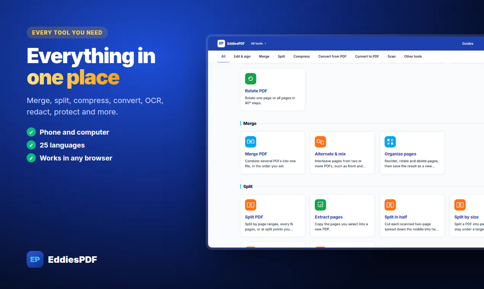
Task: Click the Everything in one place headline
Action: point(91,67)
